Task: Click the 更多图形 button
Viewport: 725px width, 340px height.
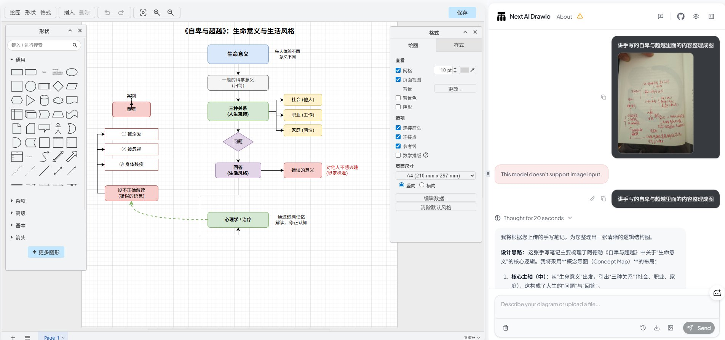Action: tap(46, 252)
